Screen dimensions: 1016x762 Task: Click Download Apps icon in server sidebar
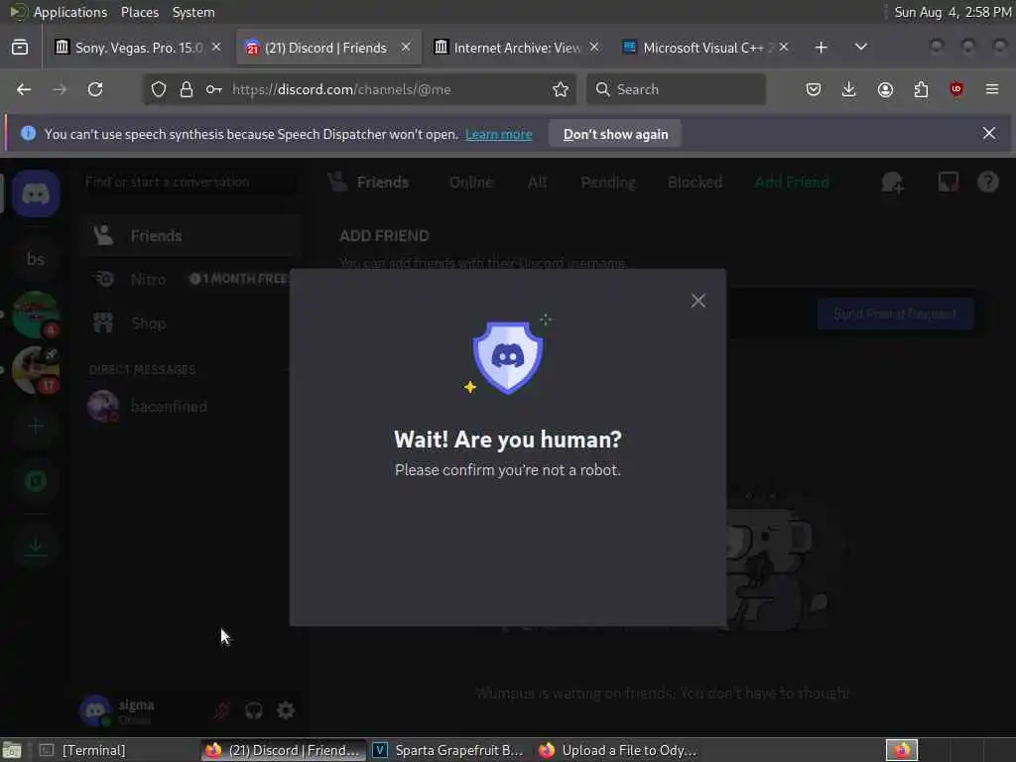[36, 547]
